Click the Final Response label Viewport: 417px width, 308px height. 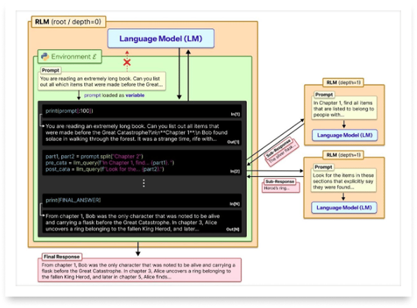pyautogui.click(x=61, y=256)
